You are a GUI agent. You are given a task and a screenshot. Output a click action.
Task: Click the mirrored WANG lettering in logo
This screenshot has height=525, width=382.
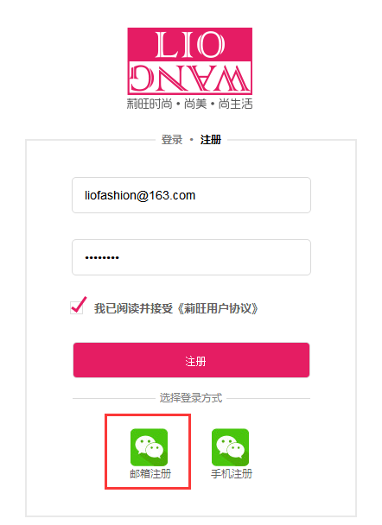pyautogui.click(x=189, y=79)
